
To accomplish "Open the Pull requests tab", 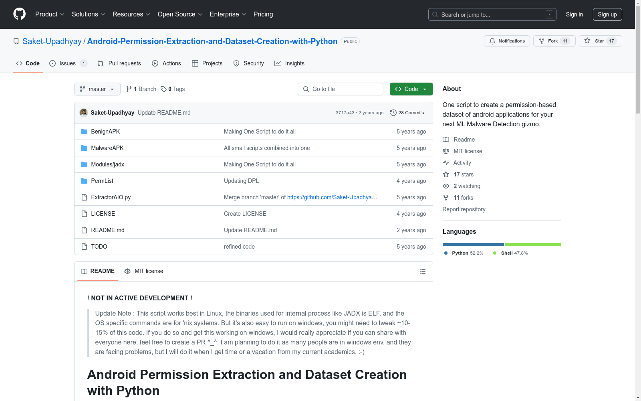I will [x=119, y=63].
